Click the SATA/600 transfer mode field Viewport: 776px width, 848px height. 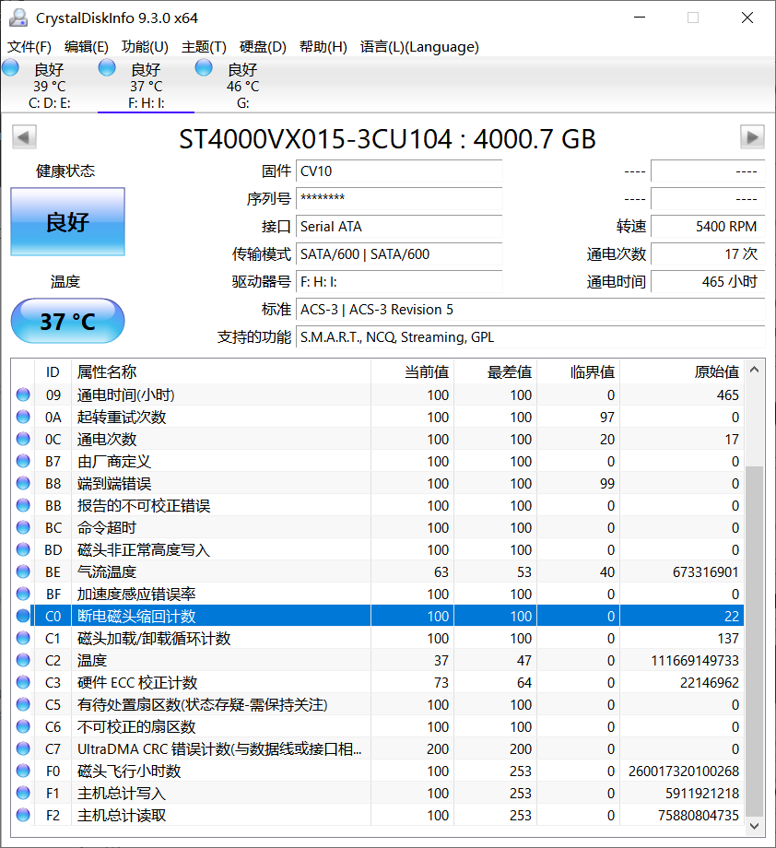(399, 254)
